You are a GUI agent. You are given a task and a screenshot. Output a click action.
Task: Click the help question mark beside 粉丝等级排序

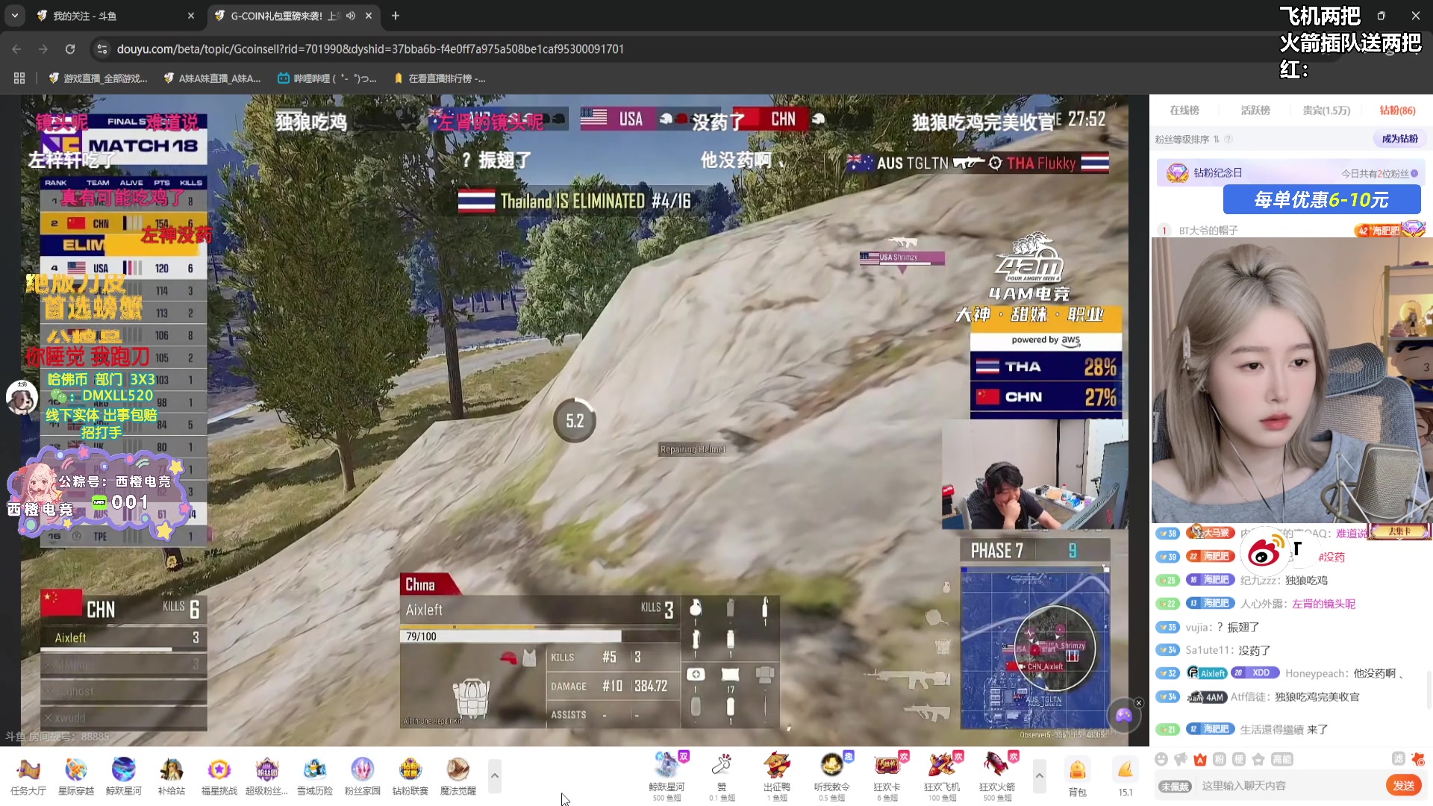tap(1228, 139)
